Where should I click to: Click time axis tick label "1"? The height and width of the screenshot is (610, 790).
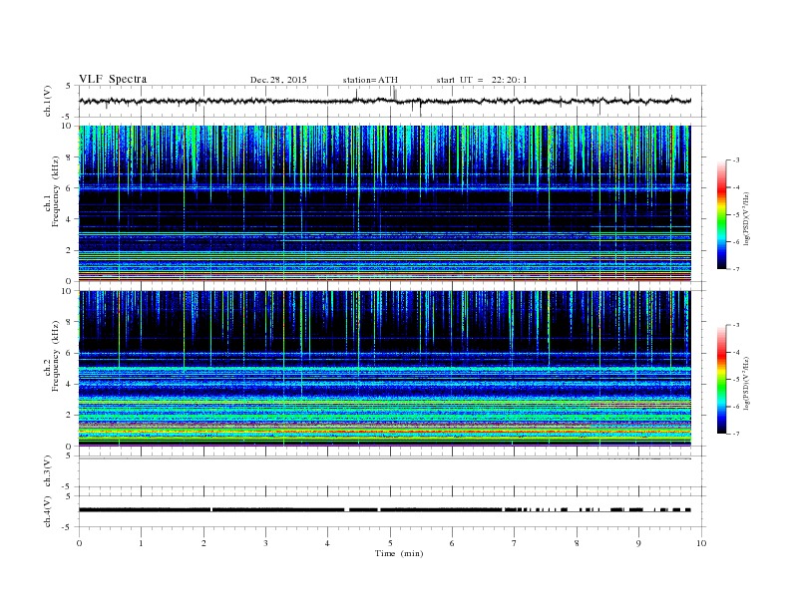(142, 543)
